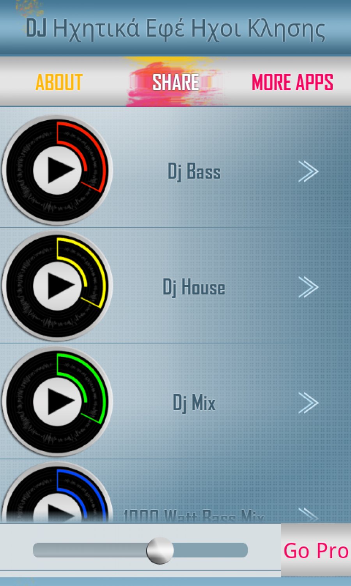Image resolution: width=351 pixels, height=586 pixels.
Task: Play the Dj Mix track
Action: tap(58, 402)
